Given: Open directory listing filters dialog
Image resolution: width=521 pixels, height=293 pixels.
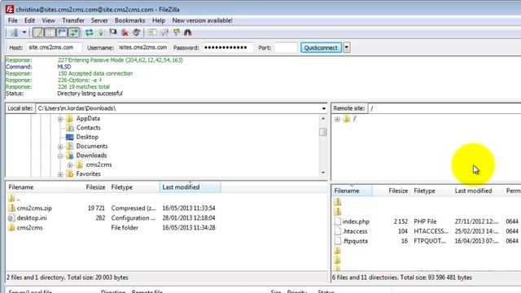Looking at the screenshot, I should point(152,33).
